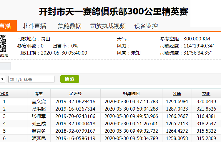Click the 归巢时间 column header

(131, 94)
